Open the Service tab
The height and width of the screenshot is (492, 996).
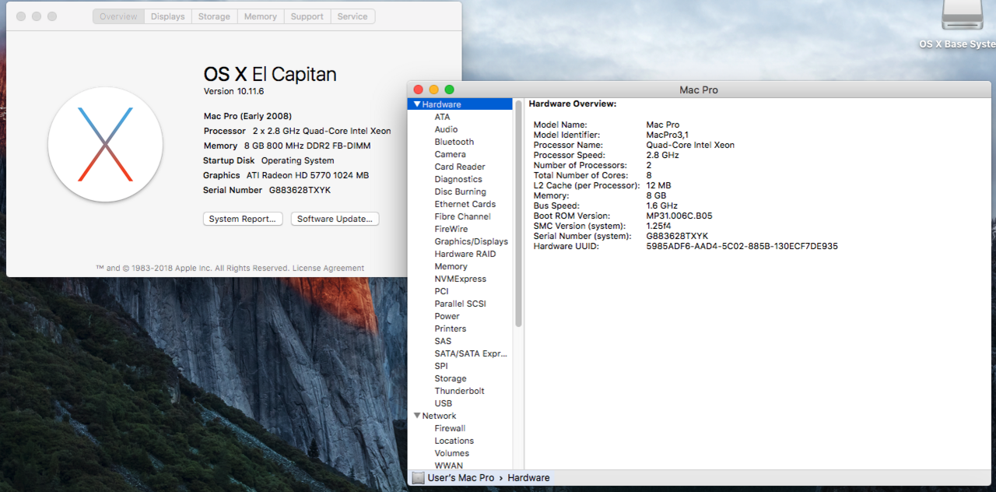352,16
